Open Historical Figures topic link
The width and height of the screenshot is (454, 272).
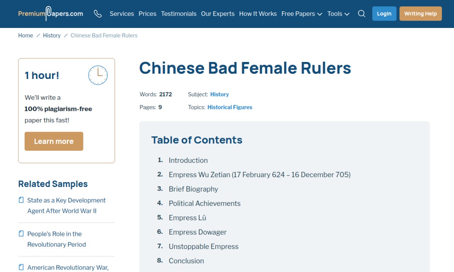230,107
